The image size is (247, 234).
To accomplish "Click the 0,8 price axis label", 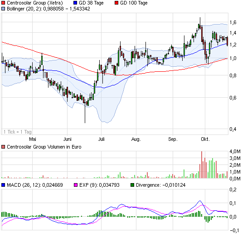I will (x=233, y=75).
